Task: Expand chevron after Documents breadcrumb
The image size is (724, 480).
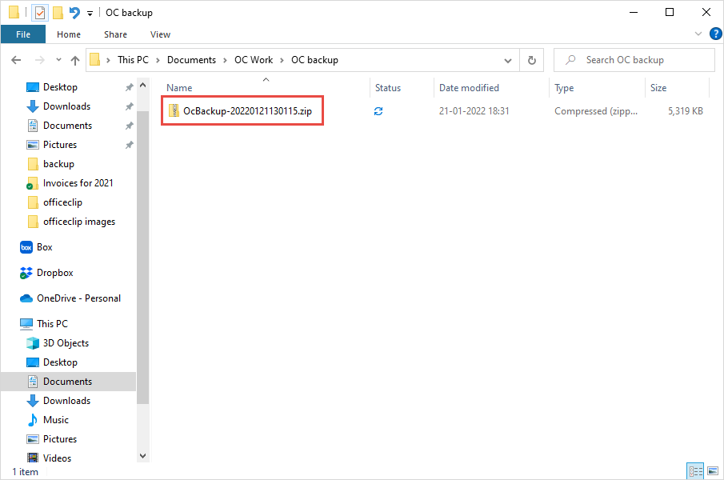Action: (226, 61)
